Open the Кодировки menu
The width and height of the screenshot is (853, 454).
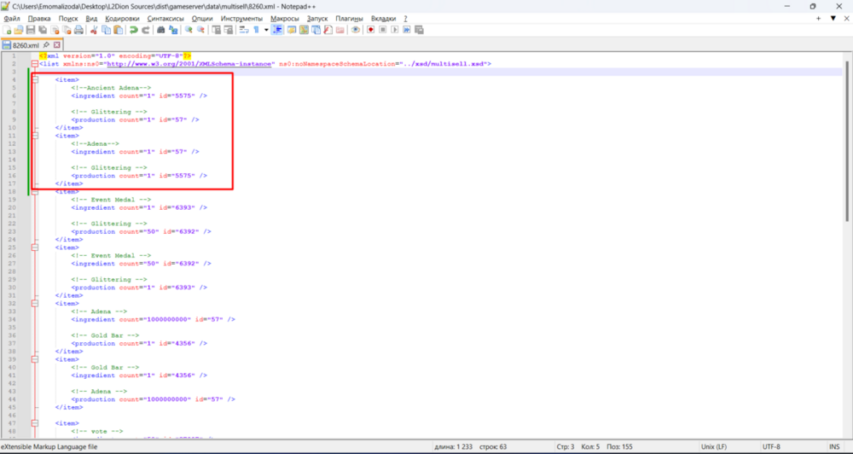tap(122, 19)
